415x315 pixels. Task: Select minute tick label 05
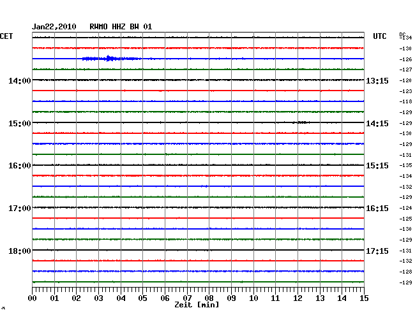pos(142,298)
